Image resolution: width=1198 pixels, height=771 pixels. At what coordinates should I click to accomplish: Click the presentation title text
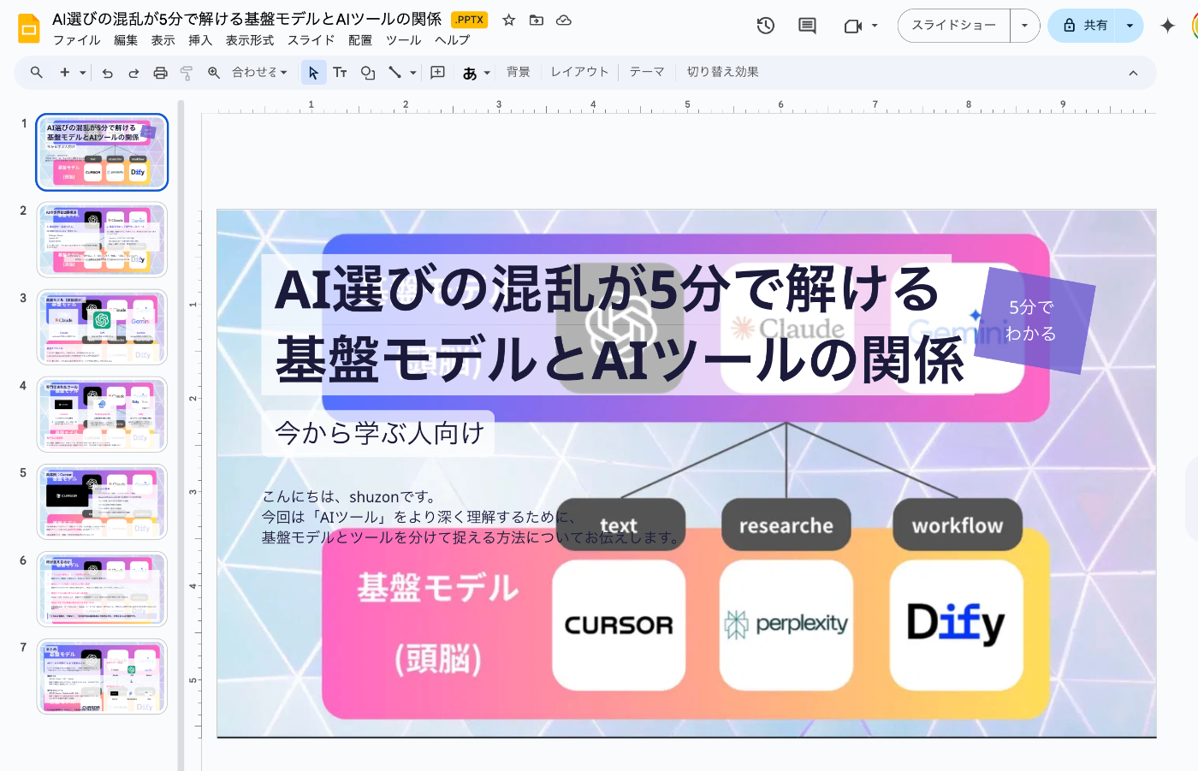[246, 19]
